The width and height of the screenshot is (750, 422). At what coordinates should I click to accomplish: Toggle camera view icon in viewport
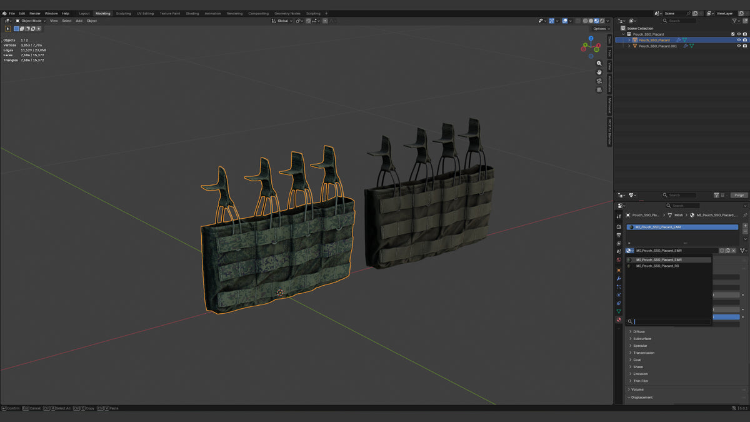click(599, 81)
